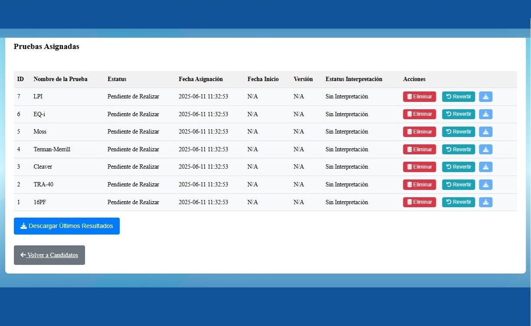531x326 pixels.
Task: Download results for the LPI test row
Action: click(485, 97)
